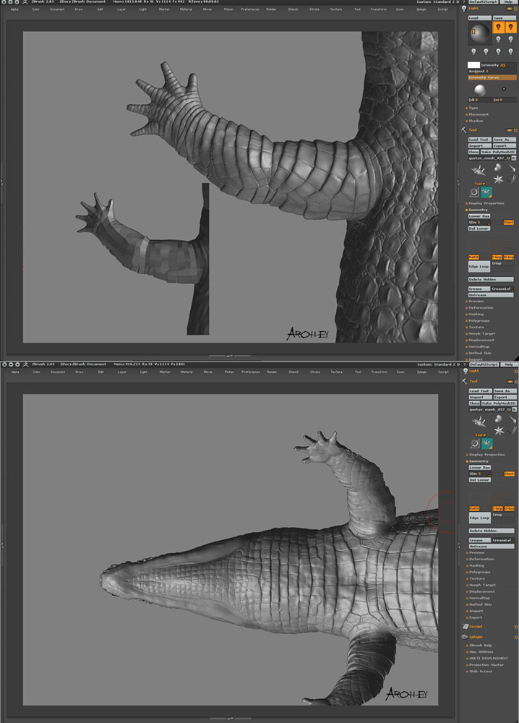Click DefaultZScript button in upper window

(x=484, y=2)
